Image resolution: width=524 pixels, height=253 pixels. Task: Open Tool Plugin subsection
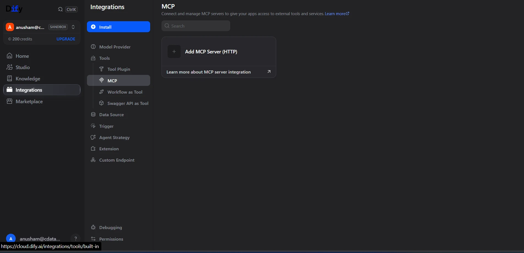119,69
